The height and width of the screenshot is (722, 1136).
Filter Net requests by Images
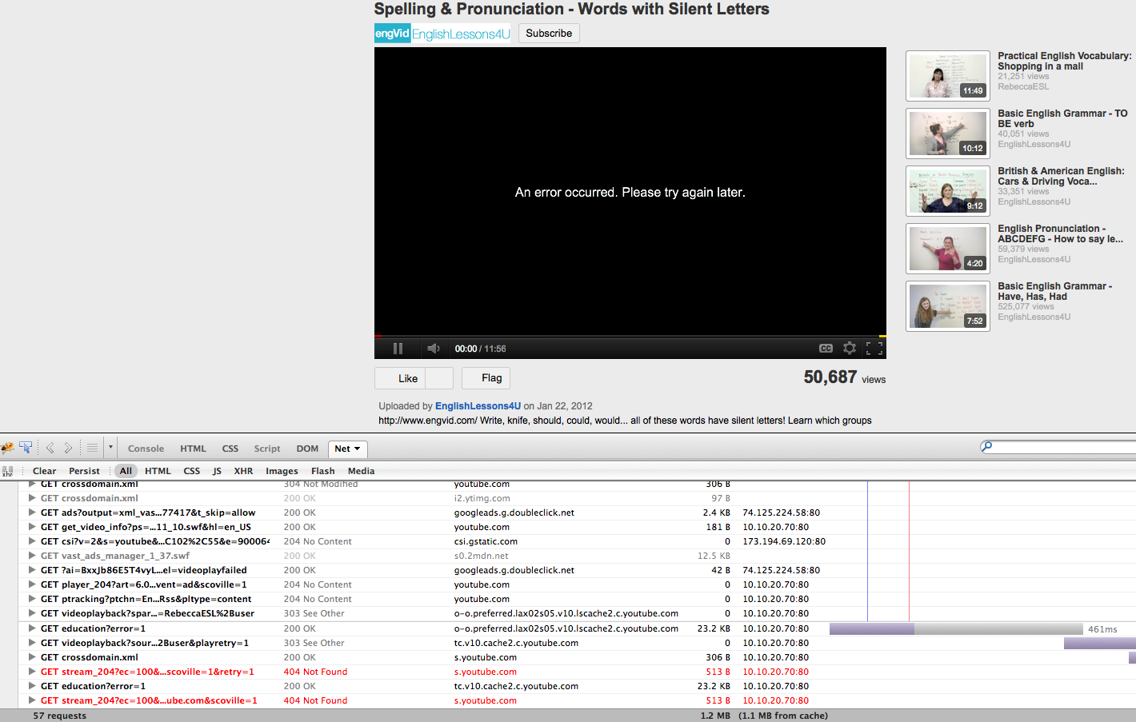282,471
